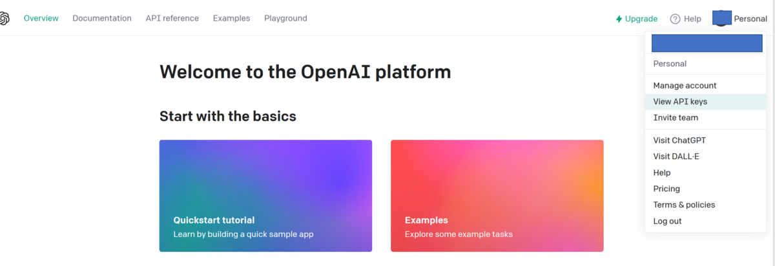Open the Quickstart tutorial card
Image resolution: width=775 pixels, height=266 pixels.
coord(265,196)
